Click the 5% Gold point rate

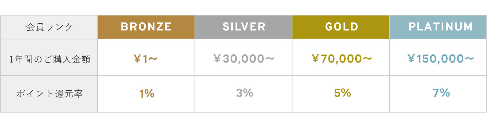pos(342,93)
